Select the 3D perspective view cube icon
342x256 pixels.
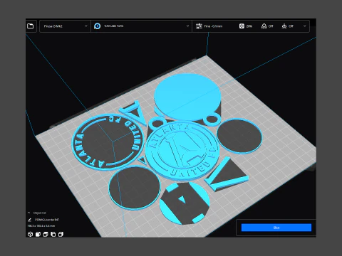[30, 235]
